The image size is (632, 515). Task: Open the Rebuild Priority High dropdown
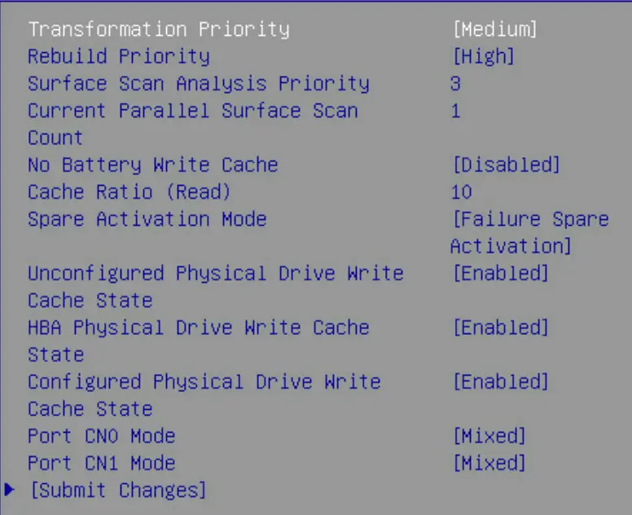[483, 56]
